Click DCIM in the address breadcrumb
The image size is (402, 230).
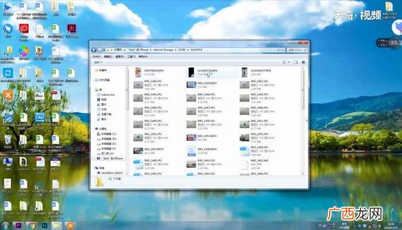point(182,50)
